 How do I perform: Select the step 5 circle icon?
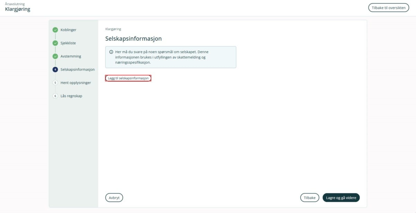pos(55,83)
